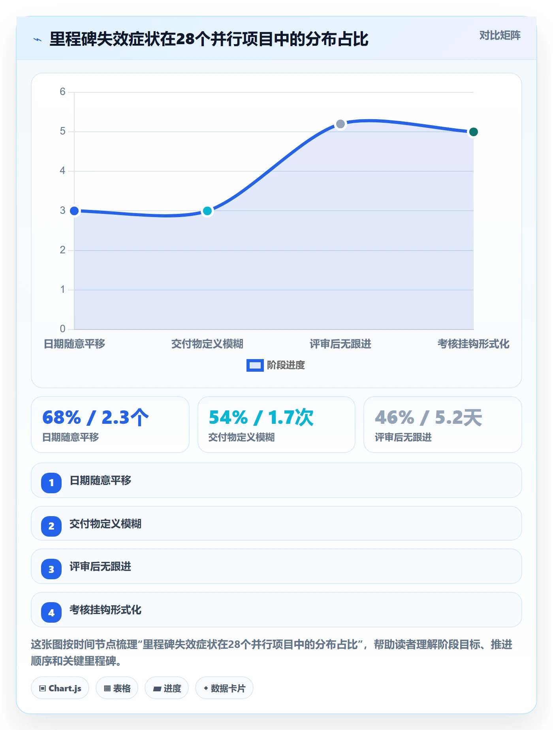Click x-axis label 考核挂钩形式化
The image size is (553, 730).
473,344
